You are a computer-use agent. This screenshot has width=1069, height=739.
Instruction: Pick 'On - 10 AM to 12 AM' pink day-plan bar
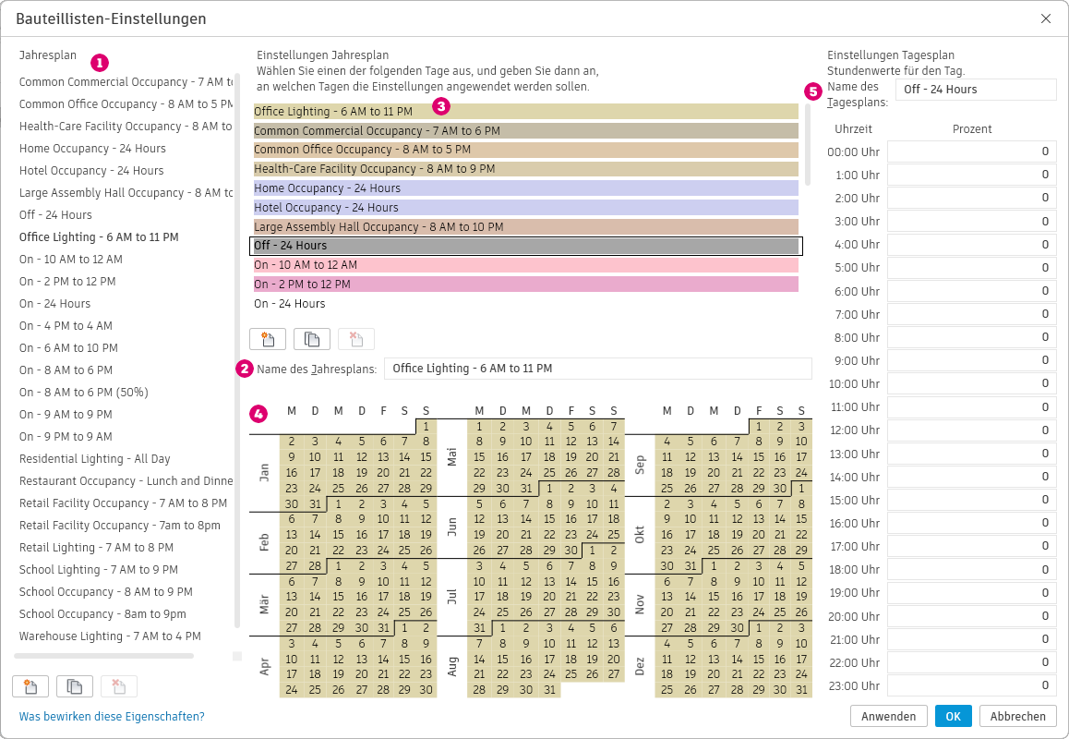tap(525, 265)
